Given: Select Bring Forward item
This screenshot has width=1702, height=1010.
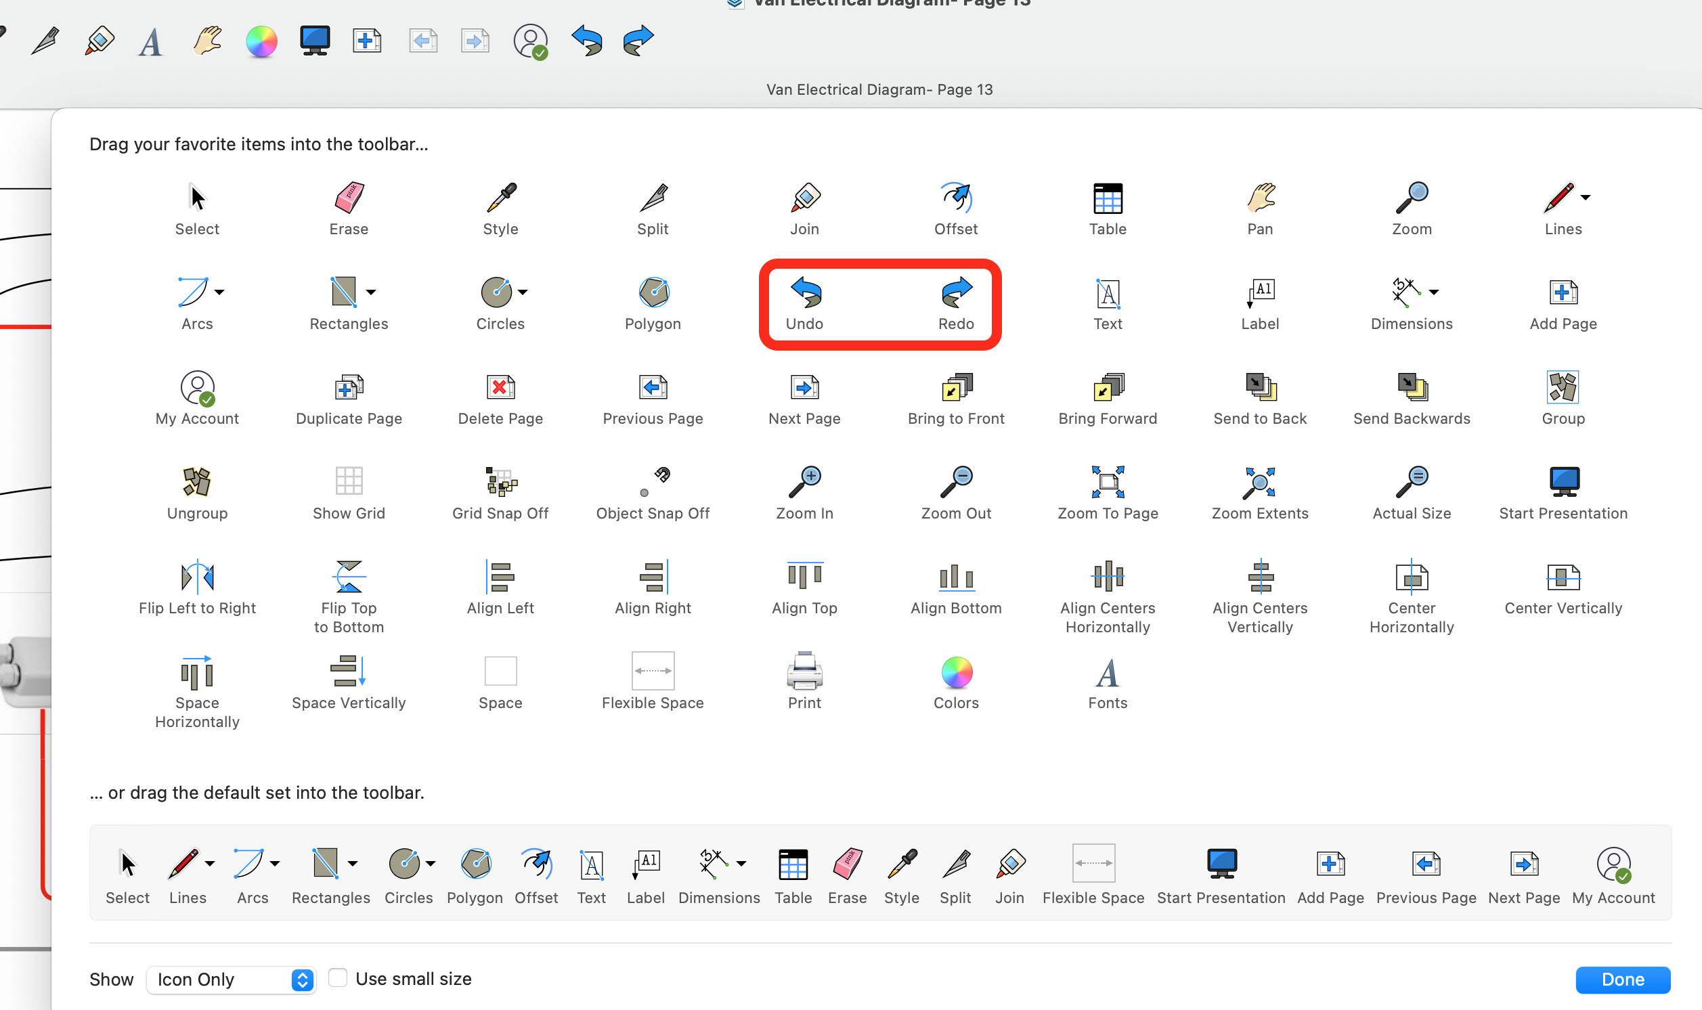Looking at the screenshot, I should [x=1108, y=398].
